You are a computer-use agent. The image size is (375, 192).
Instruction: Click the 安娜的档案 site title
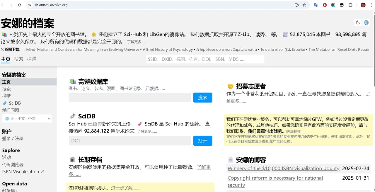tap(28, 23)
